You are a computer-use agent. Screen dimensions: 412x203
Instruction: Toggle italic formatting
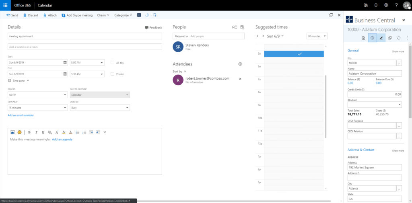[x=36, y=132]
